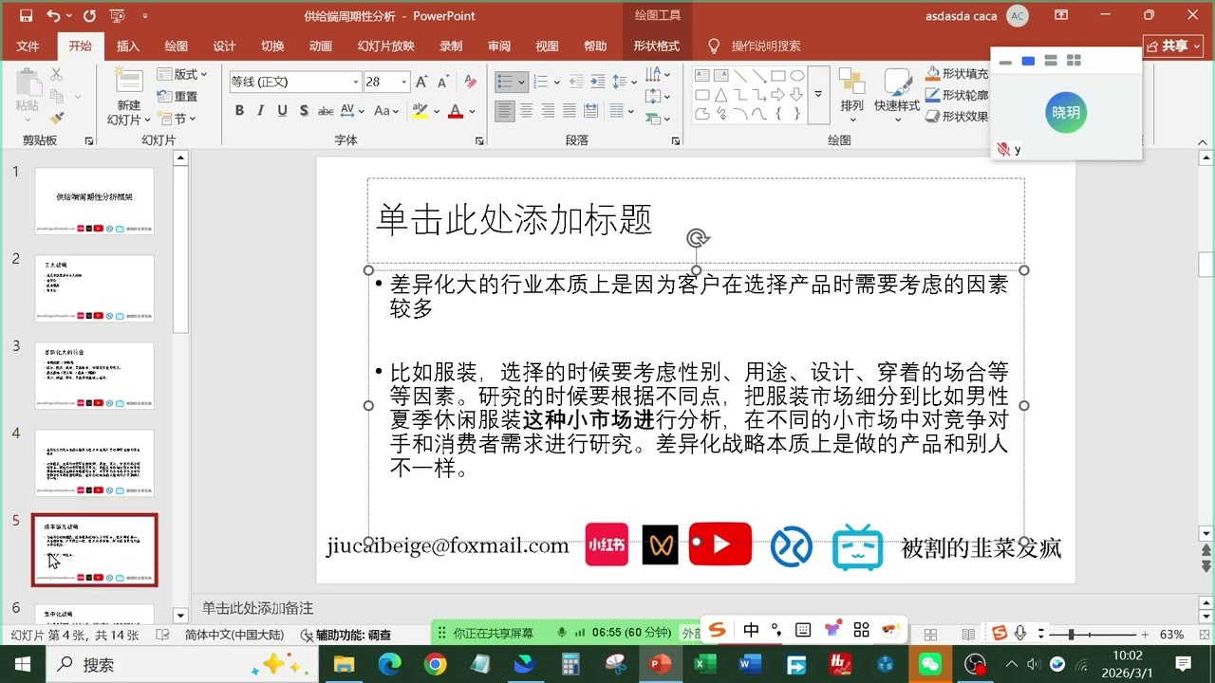
Task: Click the Save icon in title bar
Action: (26, 16)
